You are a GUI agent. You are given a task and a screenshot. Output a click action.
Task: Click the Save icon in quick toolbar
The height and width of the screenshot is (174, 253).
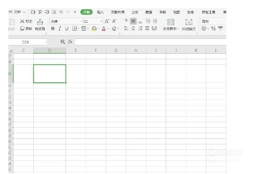coord(33,12)
